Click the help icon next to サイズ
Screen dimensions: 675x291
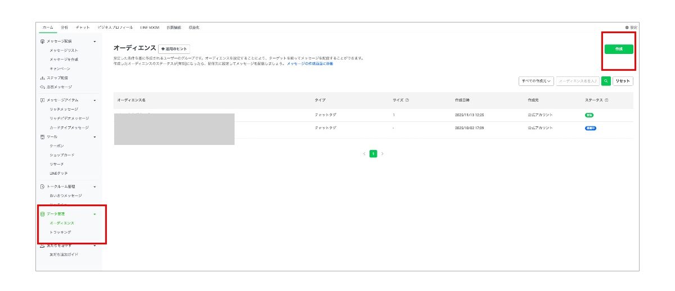(407, 100)
